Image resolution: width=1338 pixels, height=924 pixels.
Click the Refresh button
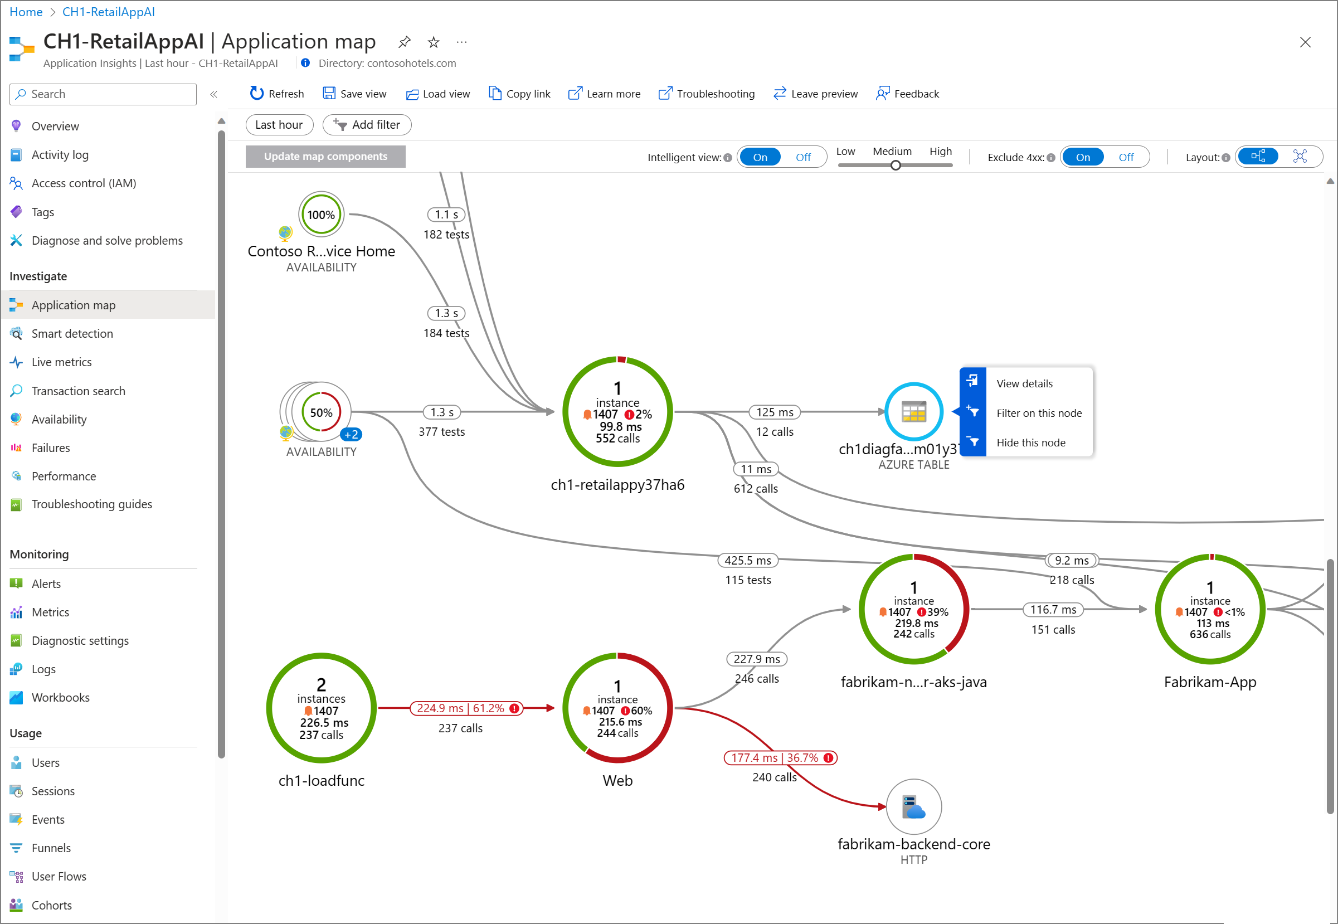[x=276, y=93]
